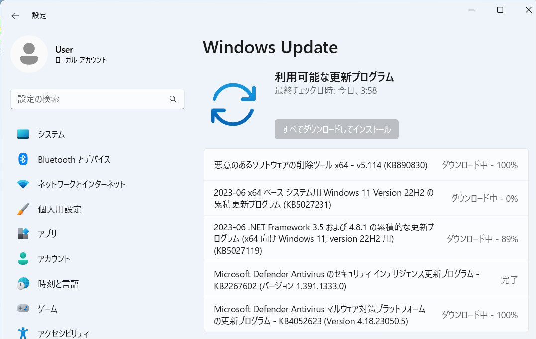Open the User account avatar
The width and height of the screenshot is (536, 339).
(29, 54)
